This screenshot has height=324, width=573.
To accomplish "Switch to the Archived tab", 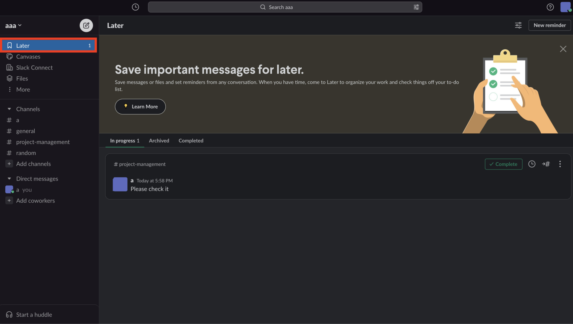I will (x=159, y=141).
